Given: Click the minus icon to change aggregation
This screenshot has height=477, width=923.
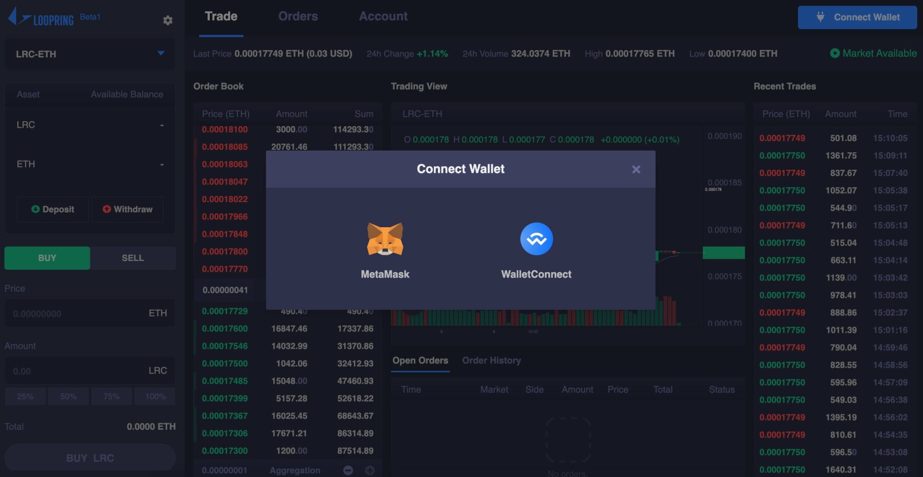Looking at the screenshot, I should tap(348, 470).
